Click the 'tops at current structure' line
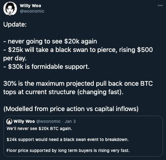Screen dimensions: 166x160 63,92
